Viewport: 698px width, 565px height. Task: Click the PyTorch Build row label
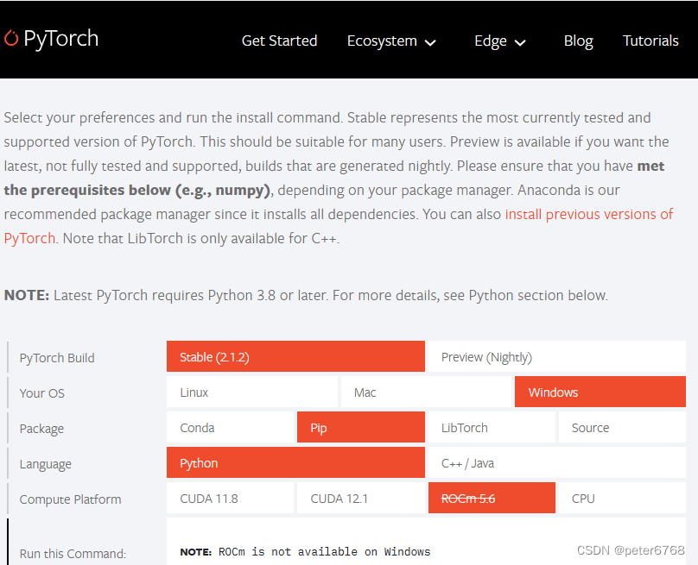pyautogui.click(x=57, y=358)
